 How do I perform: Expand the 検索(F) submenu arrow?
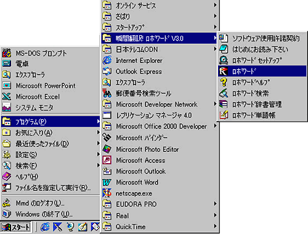pyautogui.click(x=98, y=165)
